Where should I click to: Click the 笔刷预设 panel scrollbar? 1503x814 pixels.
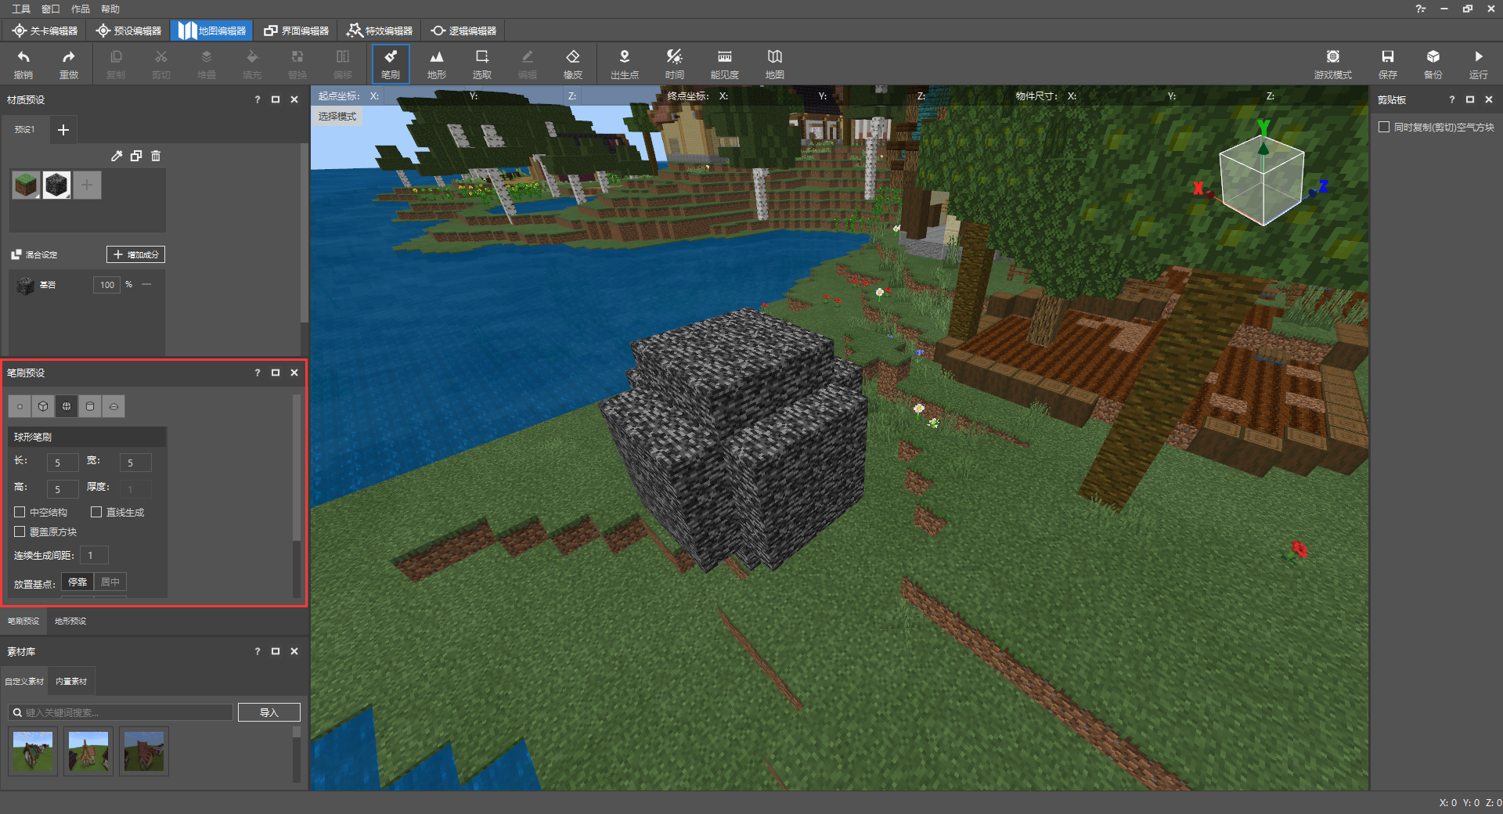296,467
